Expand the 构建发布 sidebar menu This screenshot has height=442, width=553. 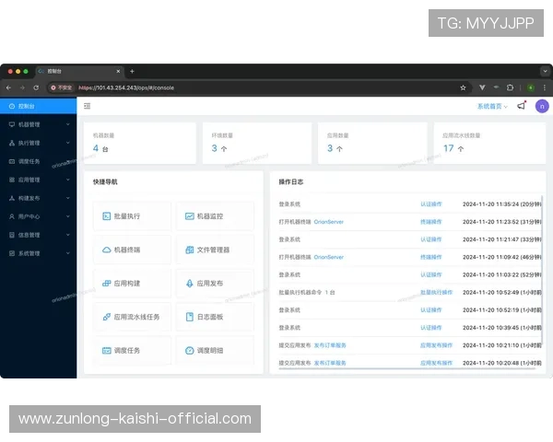pos(38,198)
